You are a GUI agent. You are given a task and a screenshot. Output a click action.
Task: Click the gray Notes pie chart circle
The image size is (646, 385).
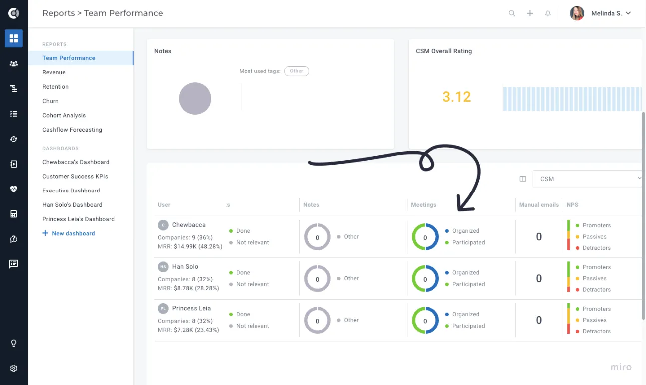tap(195, 98)
